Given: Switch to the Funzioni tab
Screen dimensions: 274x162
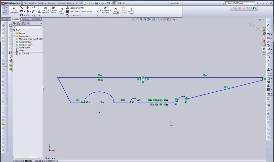Looking at the screenshot, I should (6, 19).
